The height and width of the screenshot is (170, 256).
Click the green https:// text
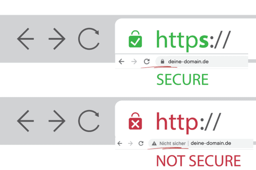coord(193,41)
